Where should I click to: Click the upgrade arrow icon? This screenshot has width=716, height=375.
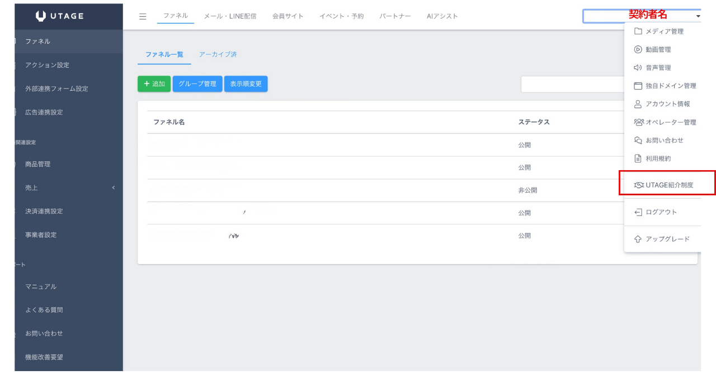638,239
